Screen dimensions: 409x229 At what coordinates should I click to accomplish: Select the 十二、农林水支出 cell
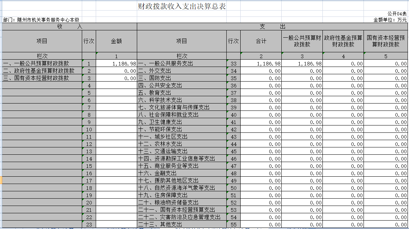point(160,144)
